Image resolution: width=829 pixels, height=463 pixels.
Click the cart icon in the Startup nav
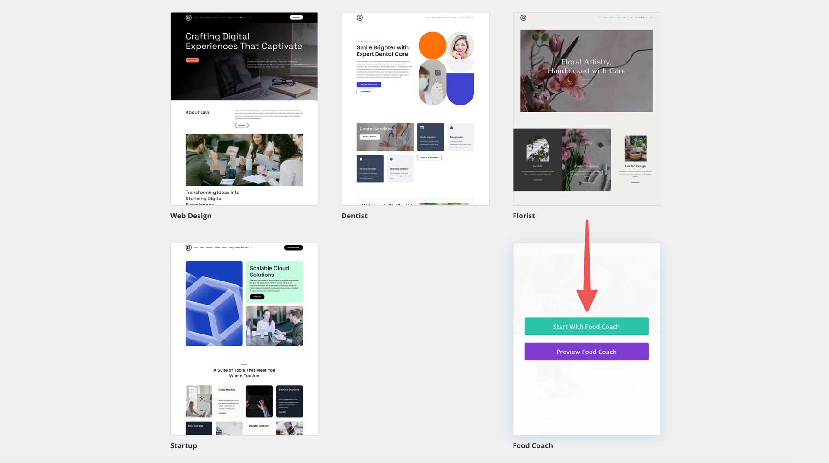pyautogui.click(x=242, y=247)
